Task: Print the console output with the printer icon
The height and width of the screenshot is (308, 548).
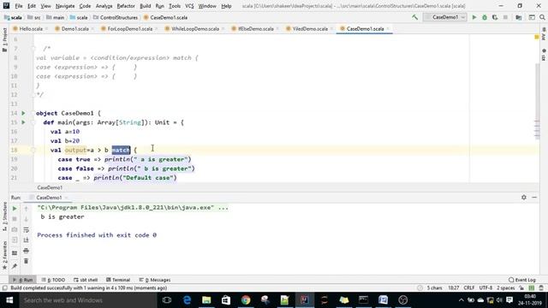Action: coord(26,251)
